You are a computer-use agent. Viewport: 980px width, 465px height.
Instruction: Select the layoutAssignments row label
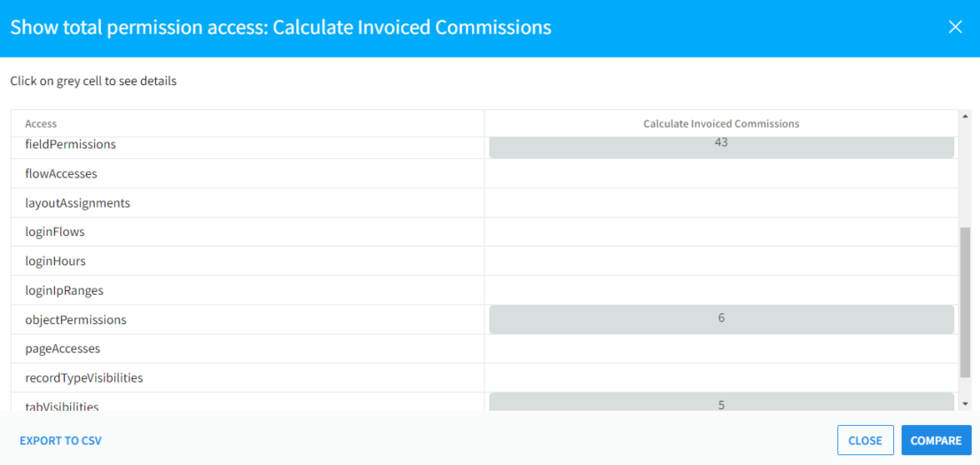(77, 203)
